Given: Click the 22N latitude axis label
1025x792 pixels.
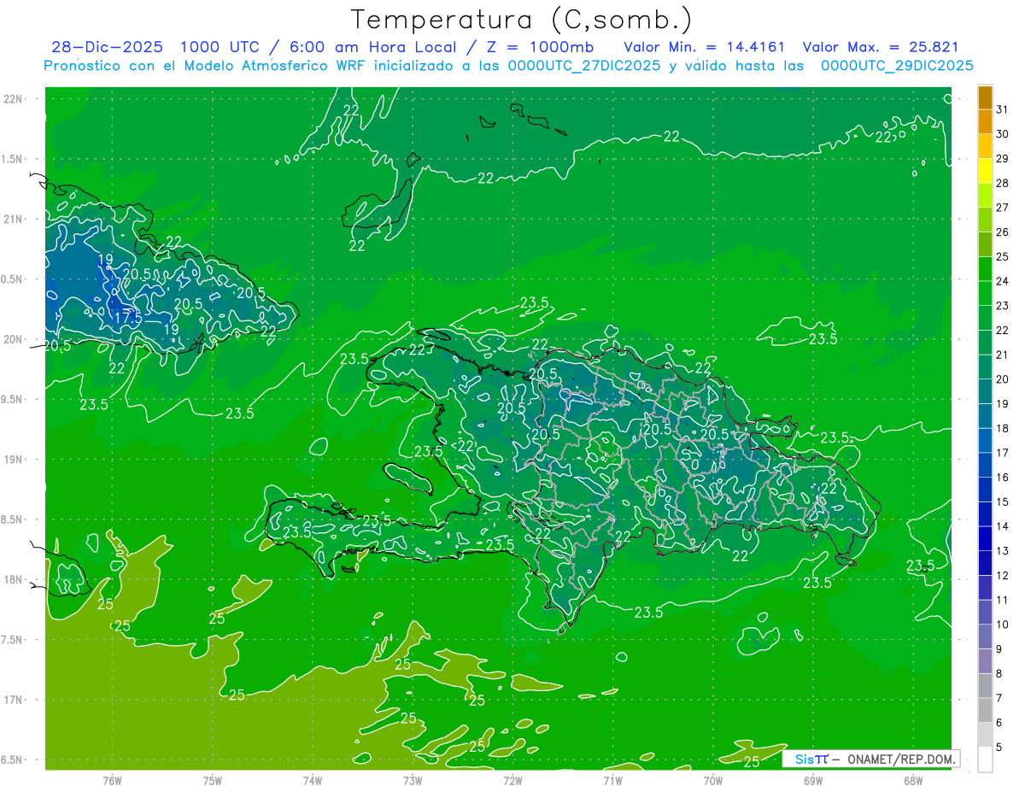Looking at the screenshot, I should pyautogui.click(x=14, y=99).
